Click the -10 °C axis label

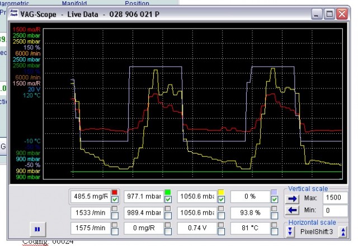tap(32, 141)
